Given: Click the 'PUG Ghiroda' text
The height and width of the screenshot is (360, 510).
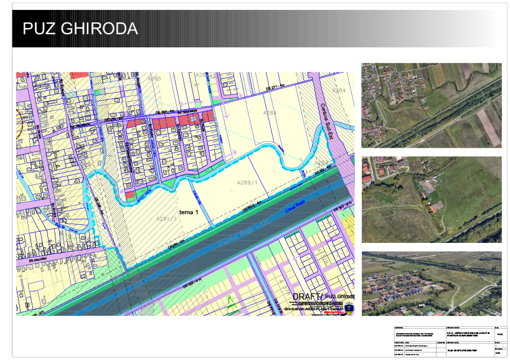Looking at the screenshot, I should 339,296.
